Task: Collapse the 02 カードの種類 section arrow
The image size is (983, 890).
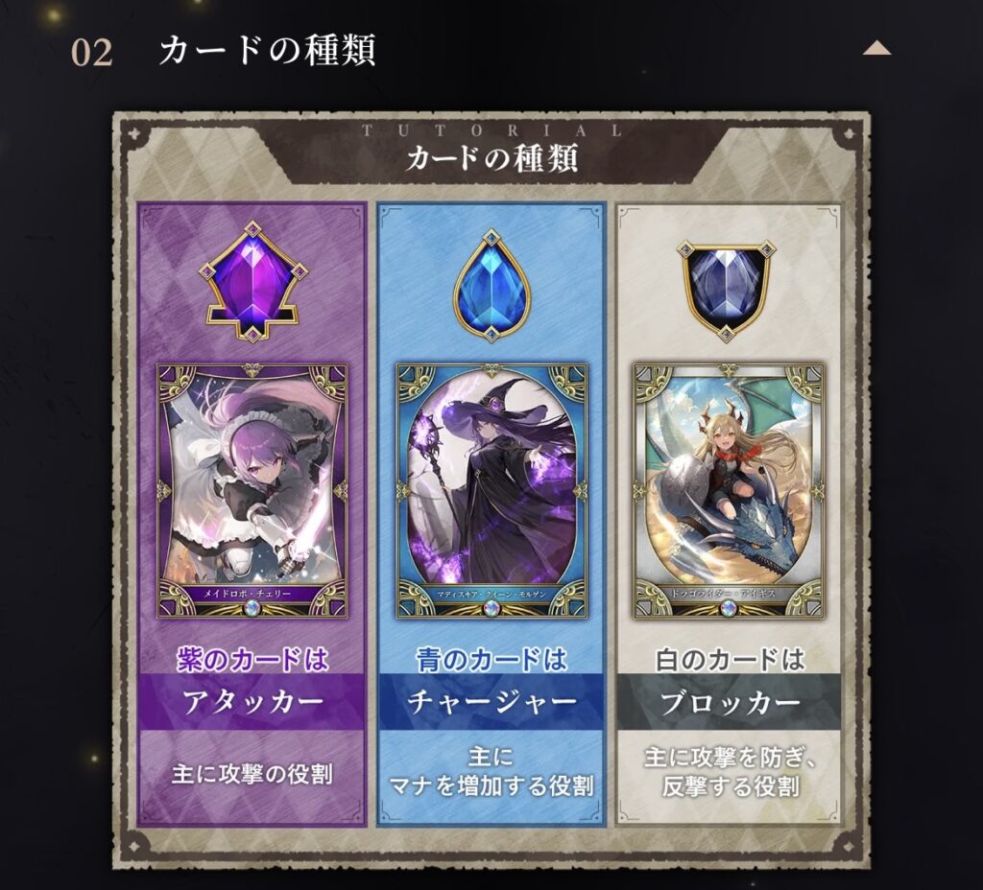Action: (876, 49)
